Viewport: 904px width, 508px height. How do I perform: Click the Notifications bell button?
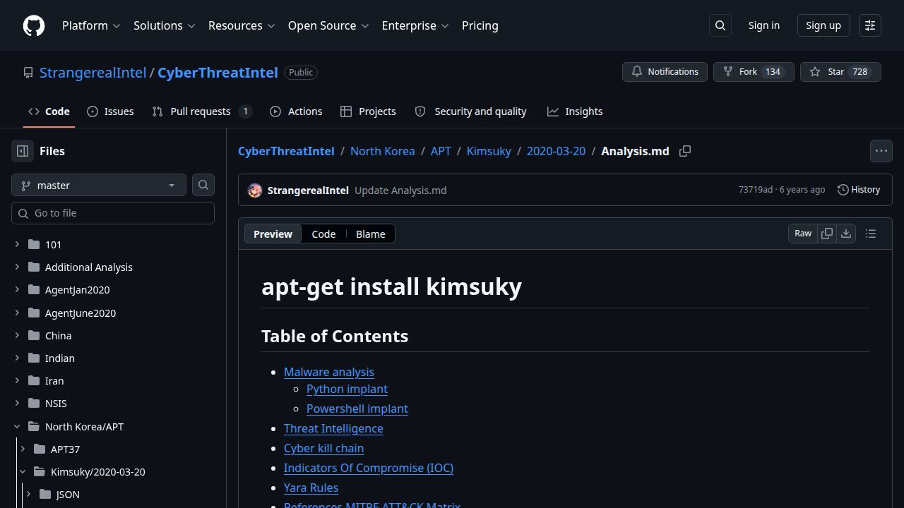(x=665, y=72)
